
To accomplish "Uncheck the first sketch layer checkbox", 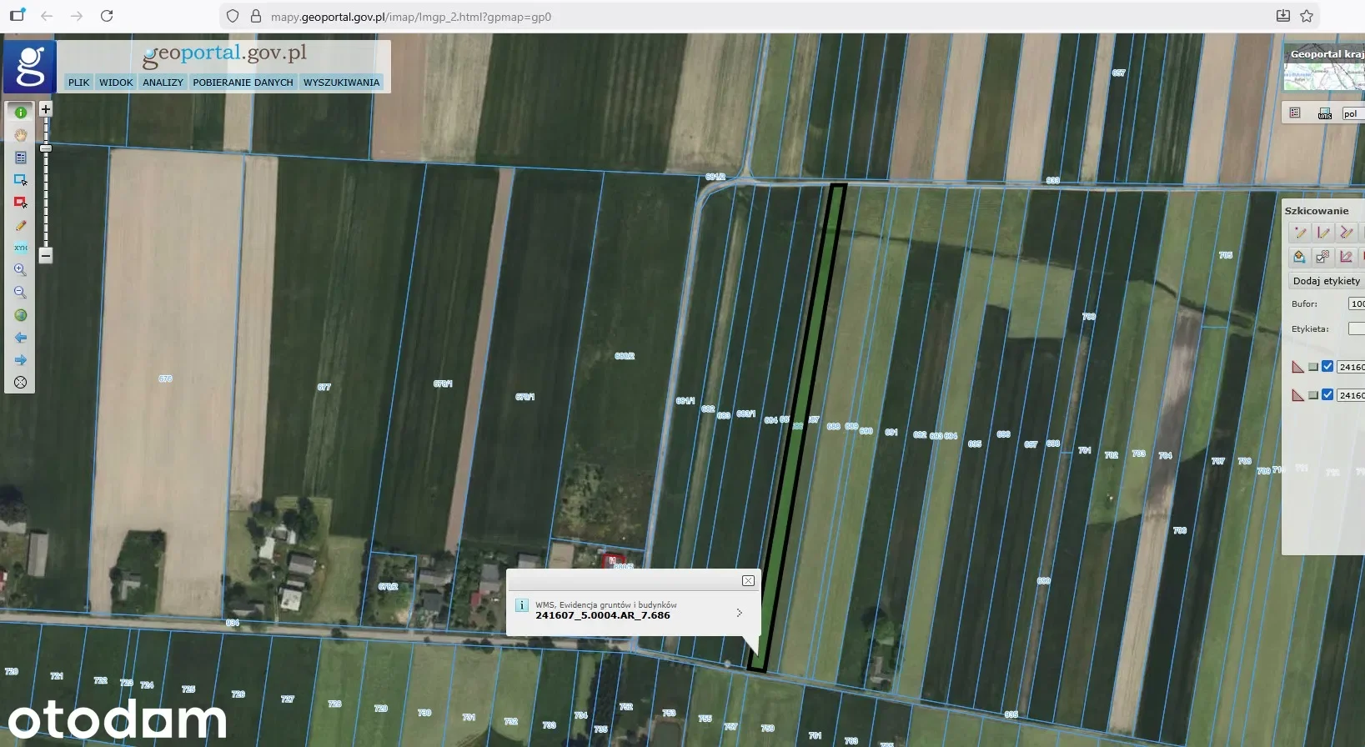I will pyautogui.click(x=1327, y=367).
